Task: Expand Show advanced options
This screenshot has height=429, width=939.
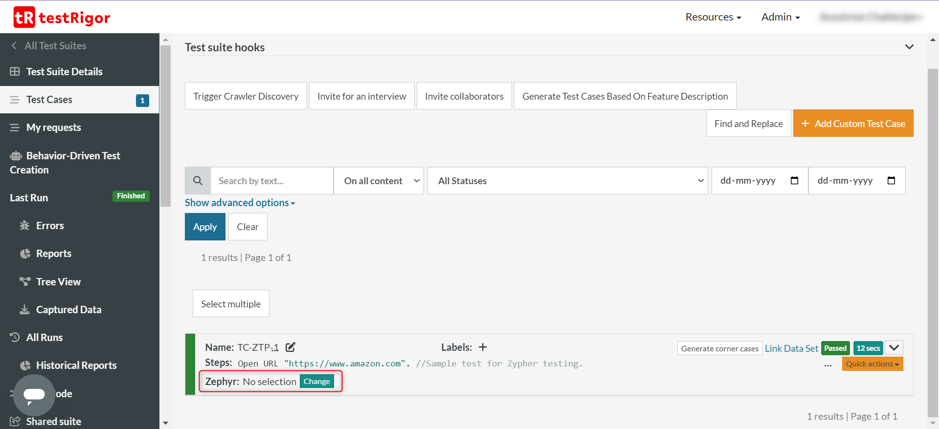Action: (240, 203)
